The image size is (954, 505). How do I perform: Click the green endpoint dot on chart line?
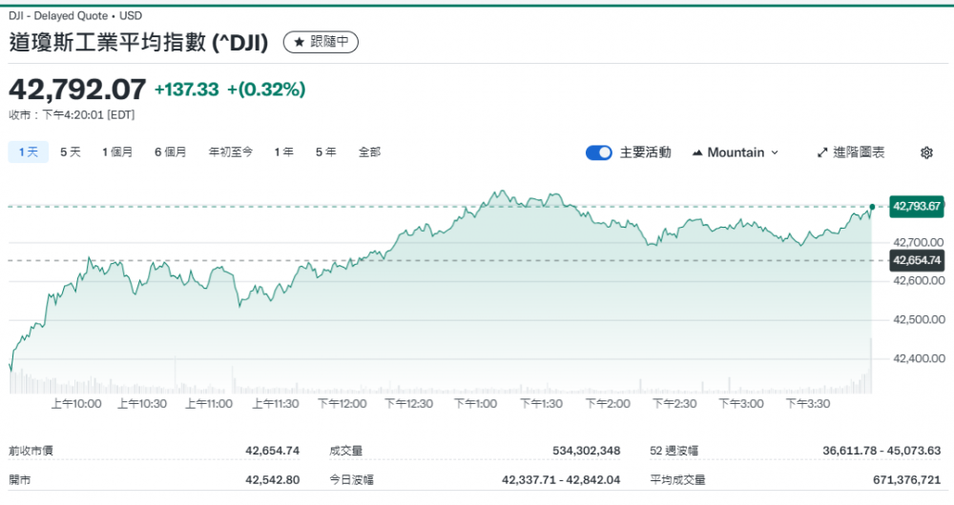click(x=872, y=207)
